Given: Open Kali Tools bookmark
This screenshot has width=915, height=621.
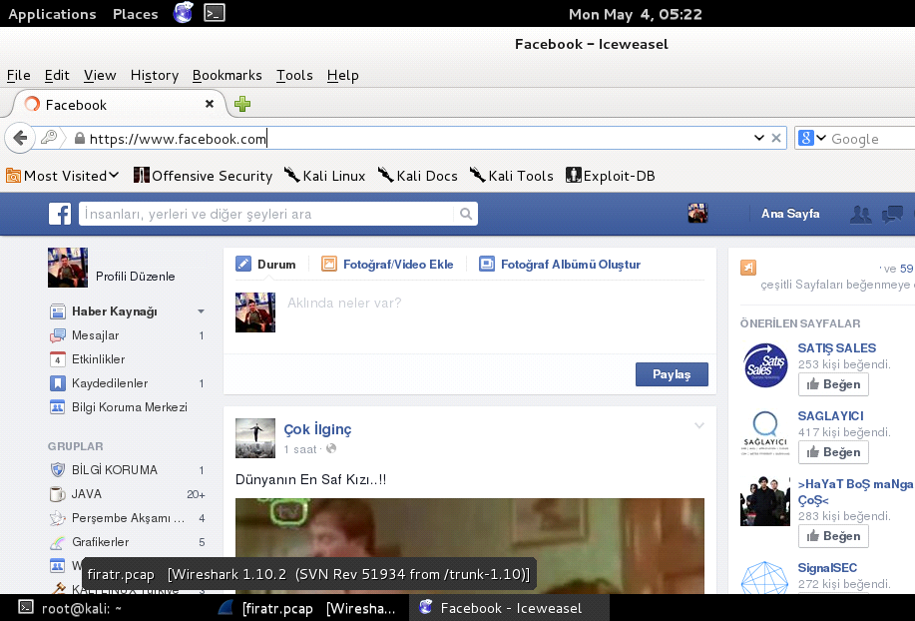Looking at the screenshot, I should coord(511,176).
